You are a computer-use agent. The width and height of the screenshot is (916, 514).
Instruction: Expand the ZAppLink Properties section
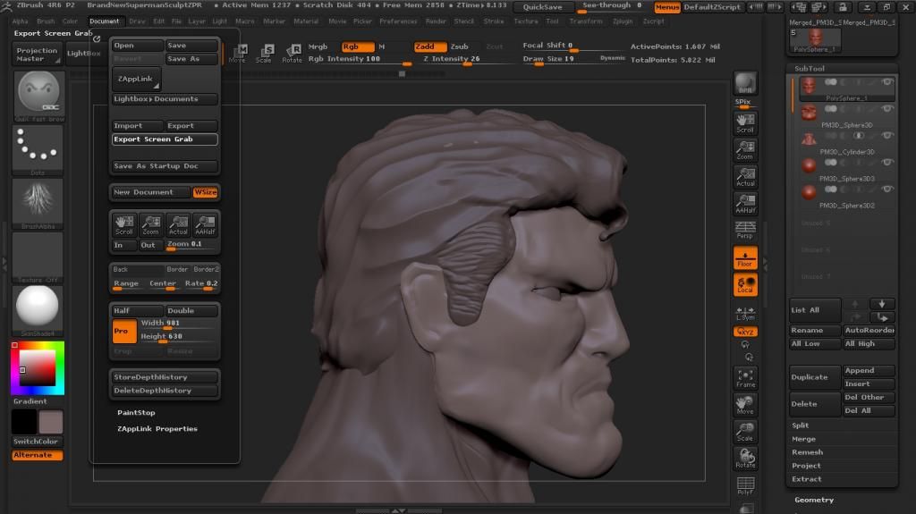(x=157, y=429)
